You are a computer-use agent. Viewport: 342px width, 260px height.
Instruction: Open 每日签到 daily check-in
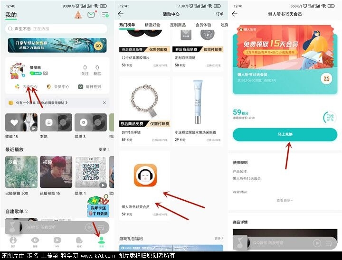tap(89, 87)
